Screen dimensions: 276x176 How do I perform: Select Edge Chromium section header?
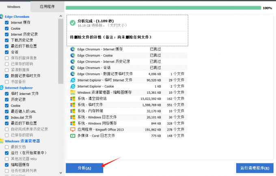click(x=17, y=17)
